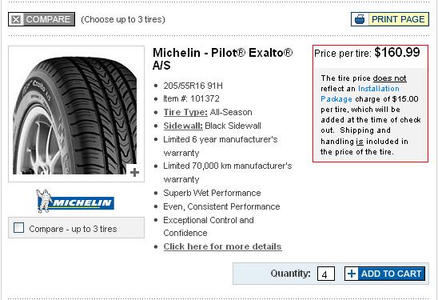The image size is (438, 300).
Task: Click the printer icon beside Print Page
Action: 360,19
